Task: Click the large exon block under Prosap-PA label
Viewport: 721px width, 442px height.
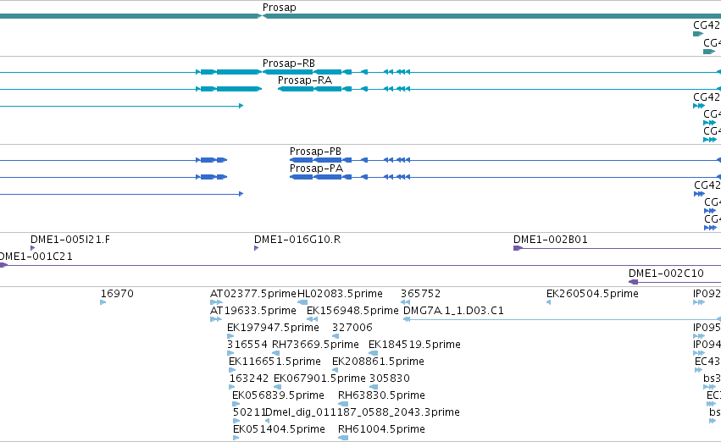Action: 301,177
